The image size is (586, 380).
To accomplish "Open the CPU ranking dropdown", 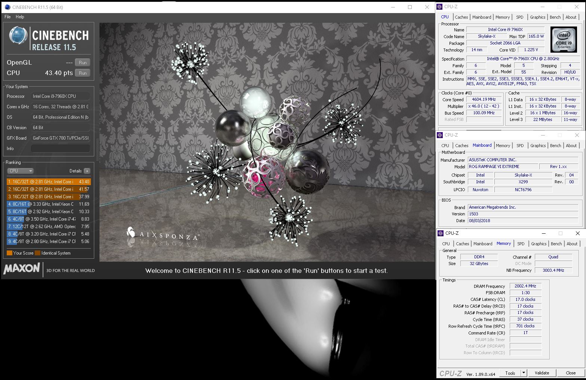I will point(20,171).
